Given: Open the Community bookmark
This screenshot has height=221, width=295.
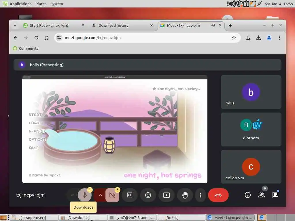Looking at the screenshot, I should 26,48.
